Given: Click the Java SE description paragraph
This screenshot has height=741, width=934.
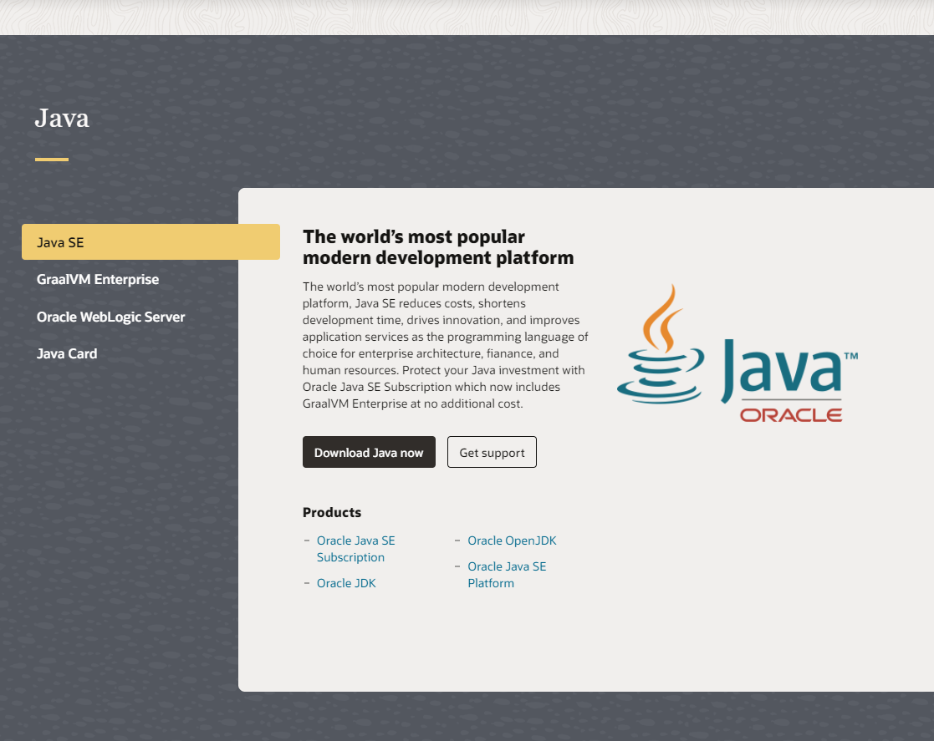Looking at the screenshot, I should coord(446,345).
